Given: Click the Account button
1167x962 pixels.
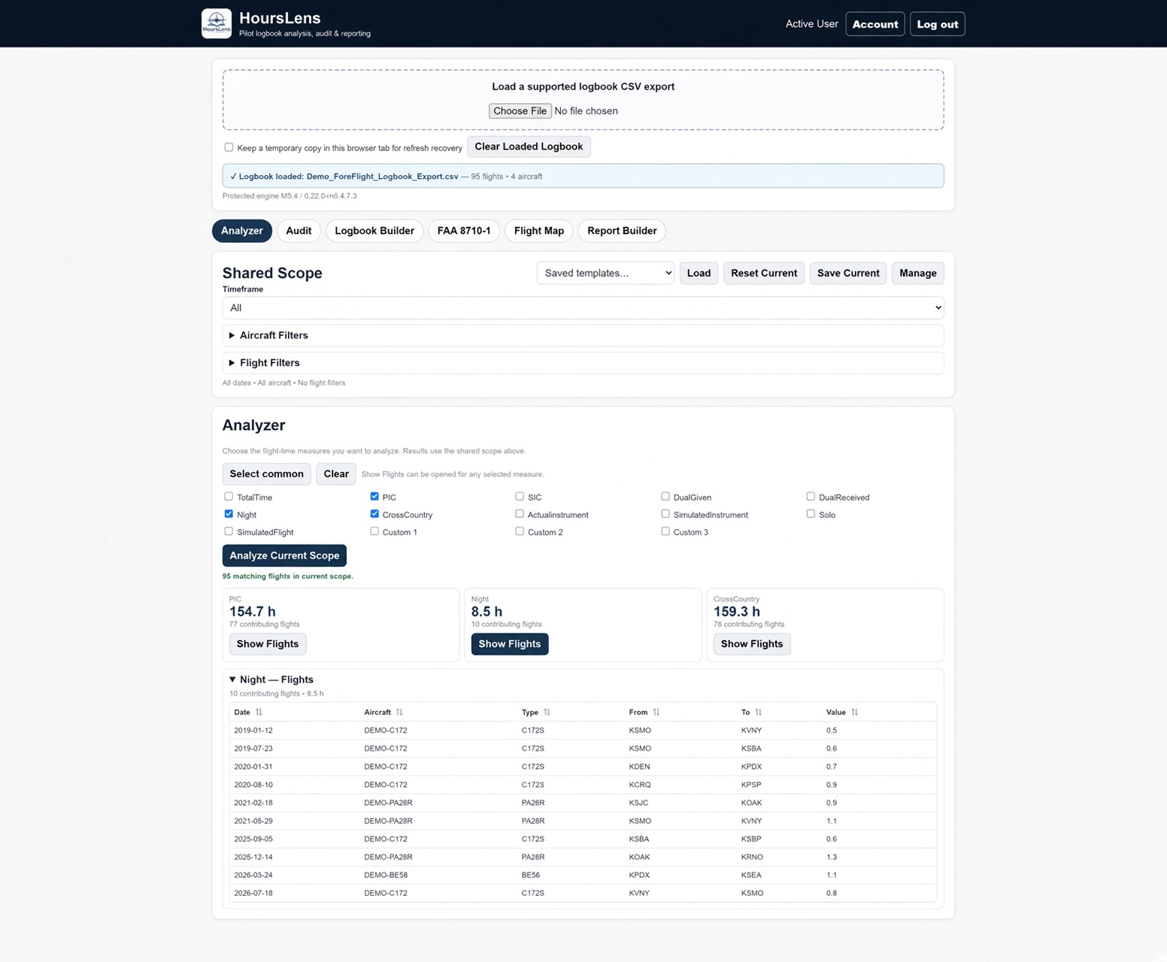Looking at the screenshot, I should (x=875, y=24).
